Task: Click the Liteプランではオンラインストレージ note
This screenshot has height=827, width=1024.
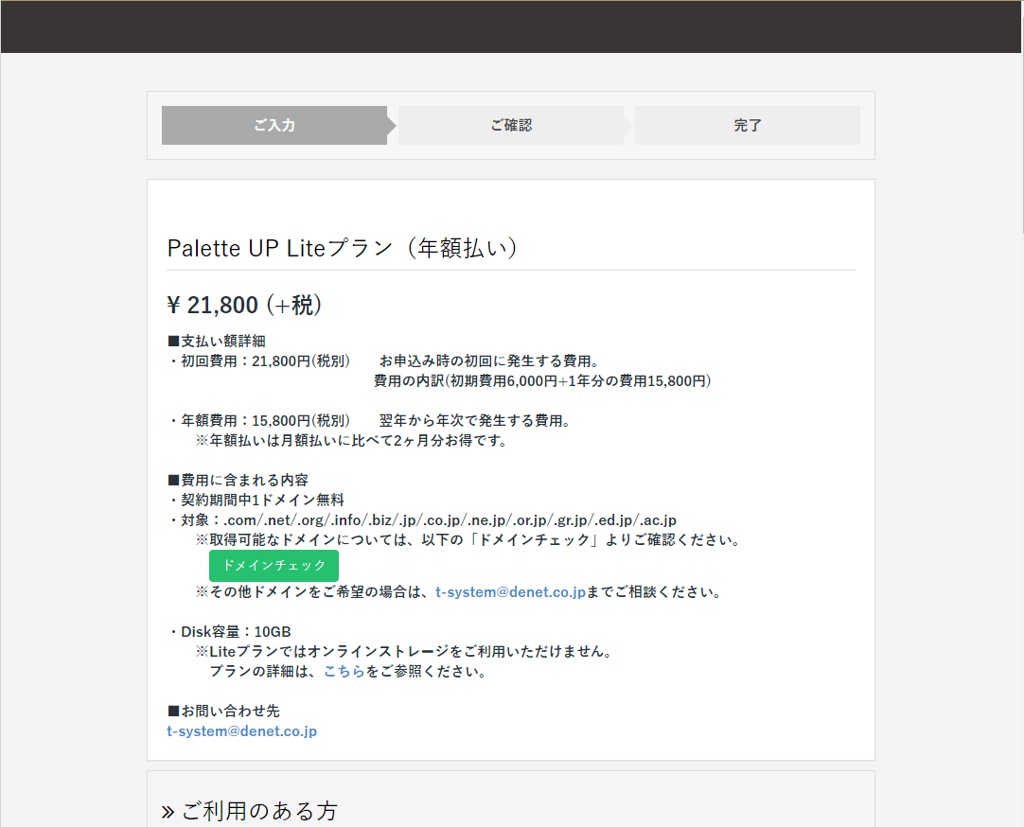Action: pyautogui.click(x=403, y=651)
